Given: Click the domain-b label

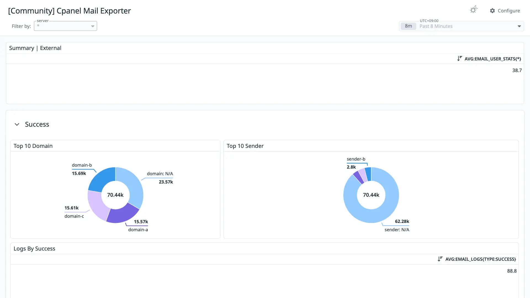Looking at the screenshot, I should click(82, 165).
